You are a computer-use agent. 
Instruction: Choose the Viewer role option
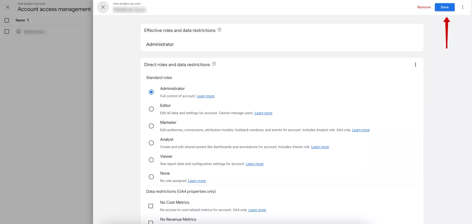[x=151, y=160]
